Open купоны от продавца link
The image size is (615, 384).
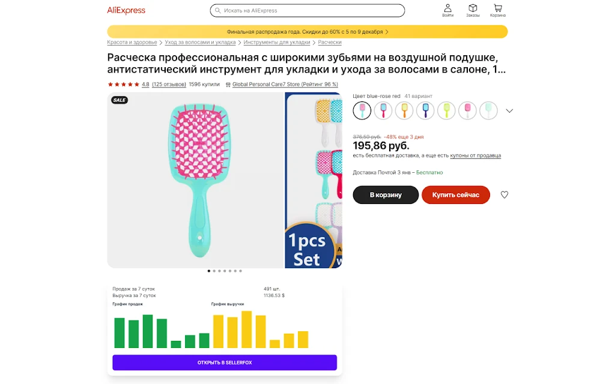pos(476,155)
